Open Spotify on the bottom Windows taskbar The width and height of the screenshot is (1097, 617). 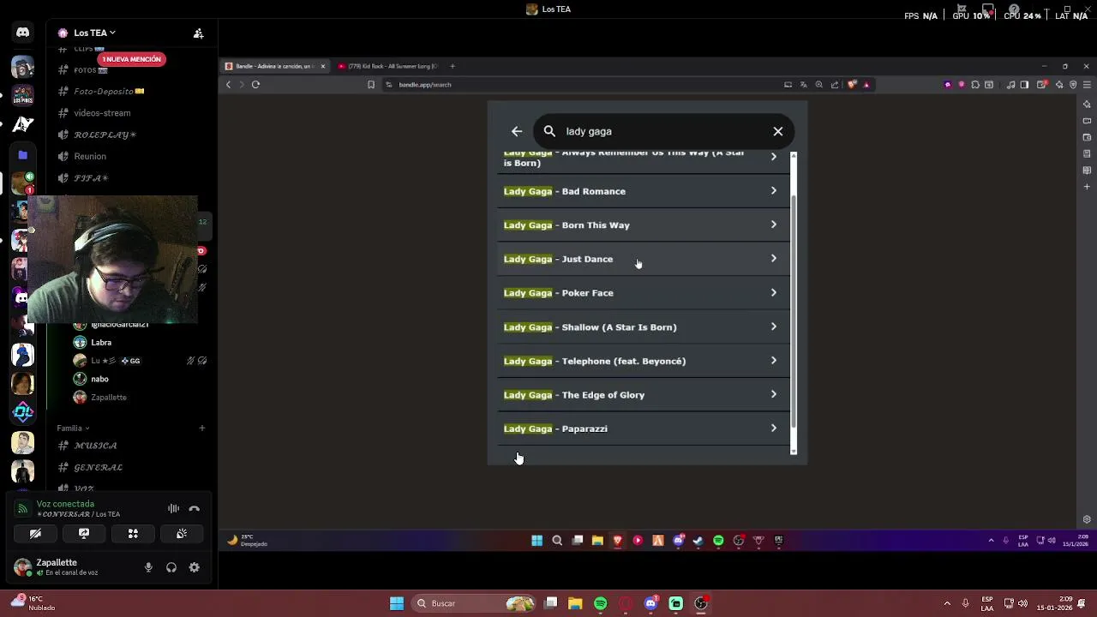600,603
